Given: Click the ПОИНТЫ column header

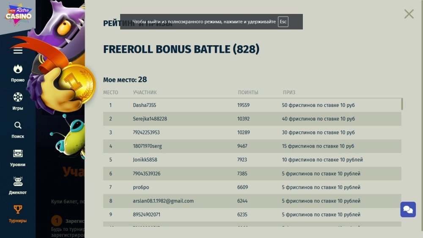Looking at the screenshot, I should 248,93.
